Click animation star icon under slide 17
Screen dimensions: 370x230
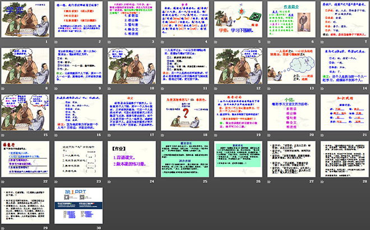click(109, 135)
